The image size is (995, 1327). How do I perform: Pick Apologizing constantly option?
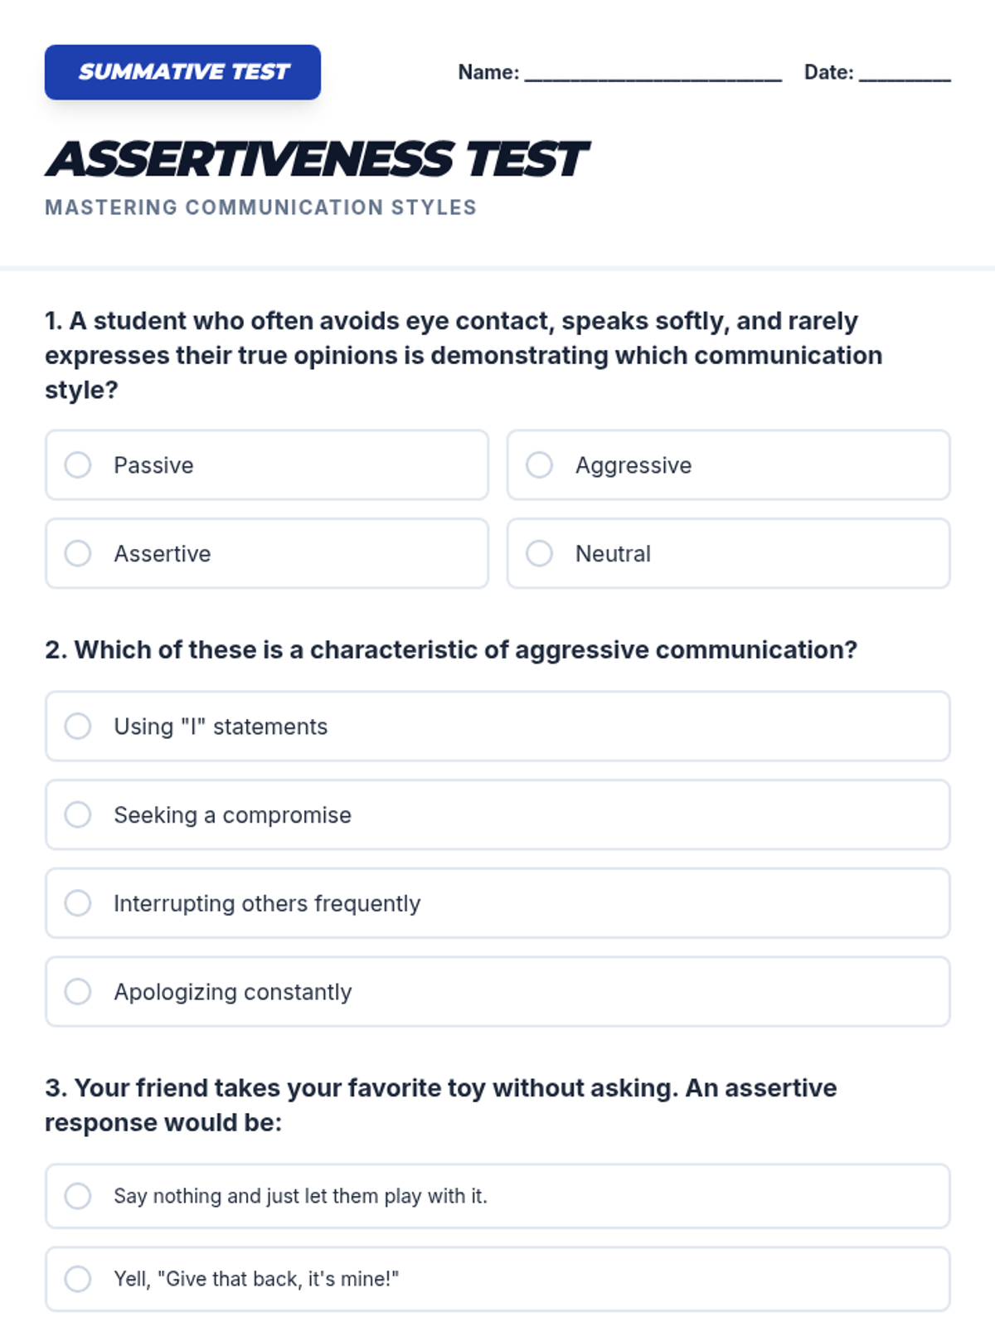point(78,991)
